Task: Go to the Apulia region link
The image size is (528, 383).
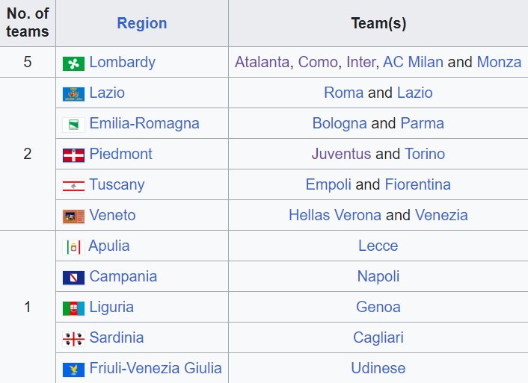Action: pos(109,246)
